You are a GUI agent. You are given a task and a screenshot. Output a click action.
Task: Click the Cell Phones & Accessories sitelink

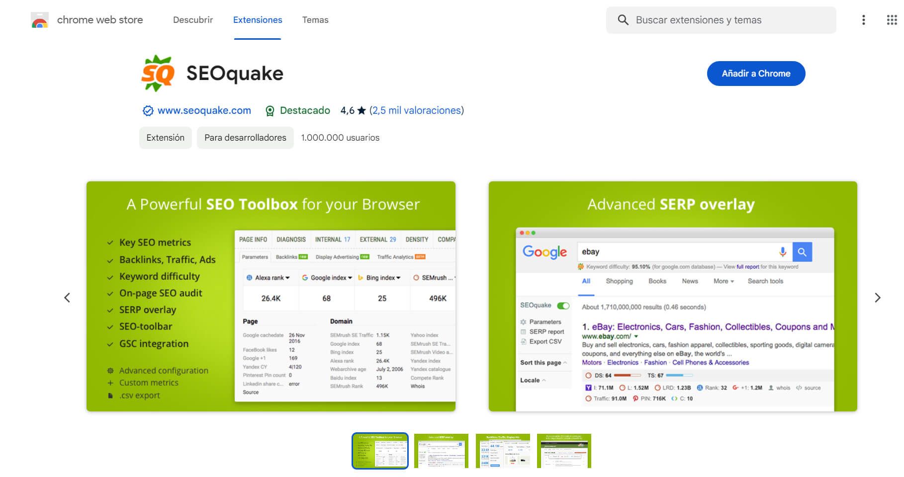point(711,363)
